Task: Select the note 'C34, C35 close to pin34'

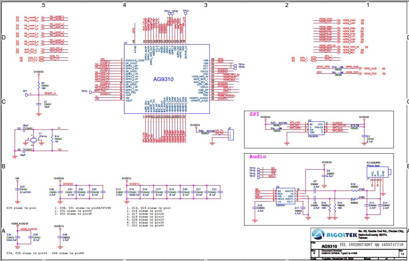Action: (27, 253)
